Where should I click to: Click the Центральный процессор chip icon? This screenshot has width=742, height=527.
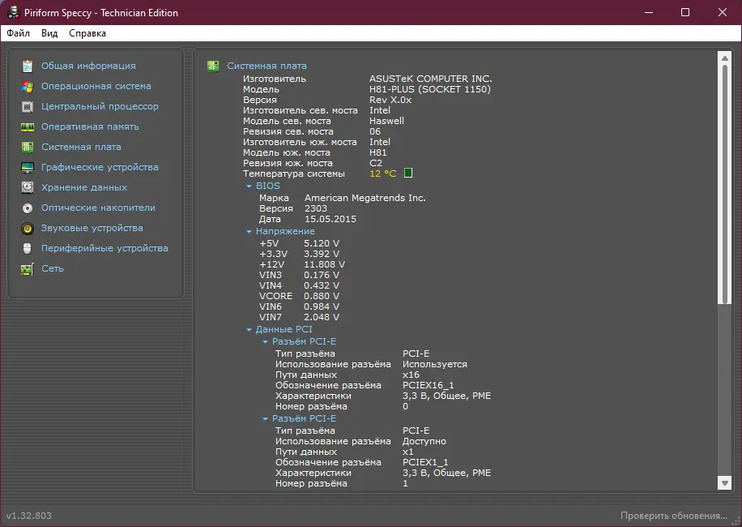point(28,106)
